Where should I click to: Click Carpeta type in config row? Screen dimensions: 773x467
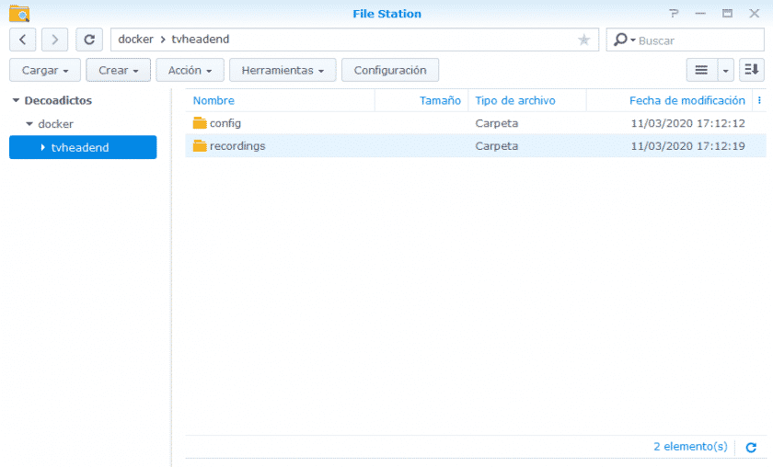pos(496,123)
